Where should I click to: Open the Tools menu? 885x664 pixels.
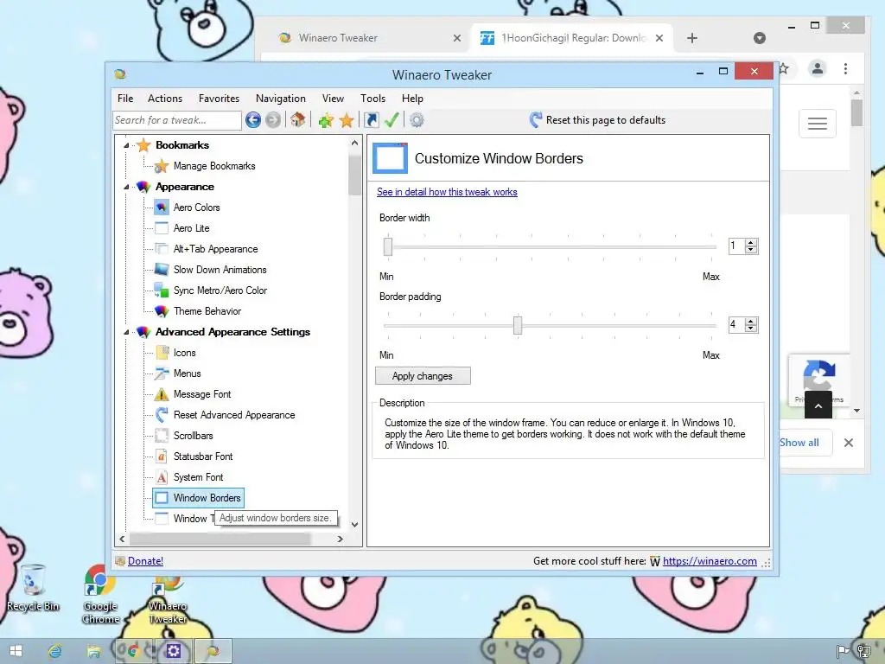pyautogui.click(x=373, y=99)
